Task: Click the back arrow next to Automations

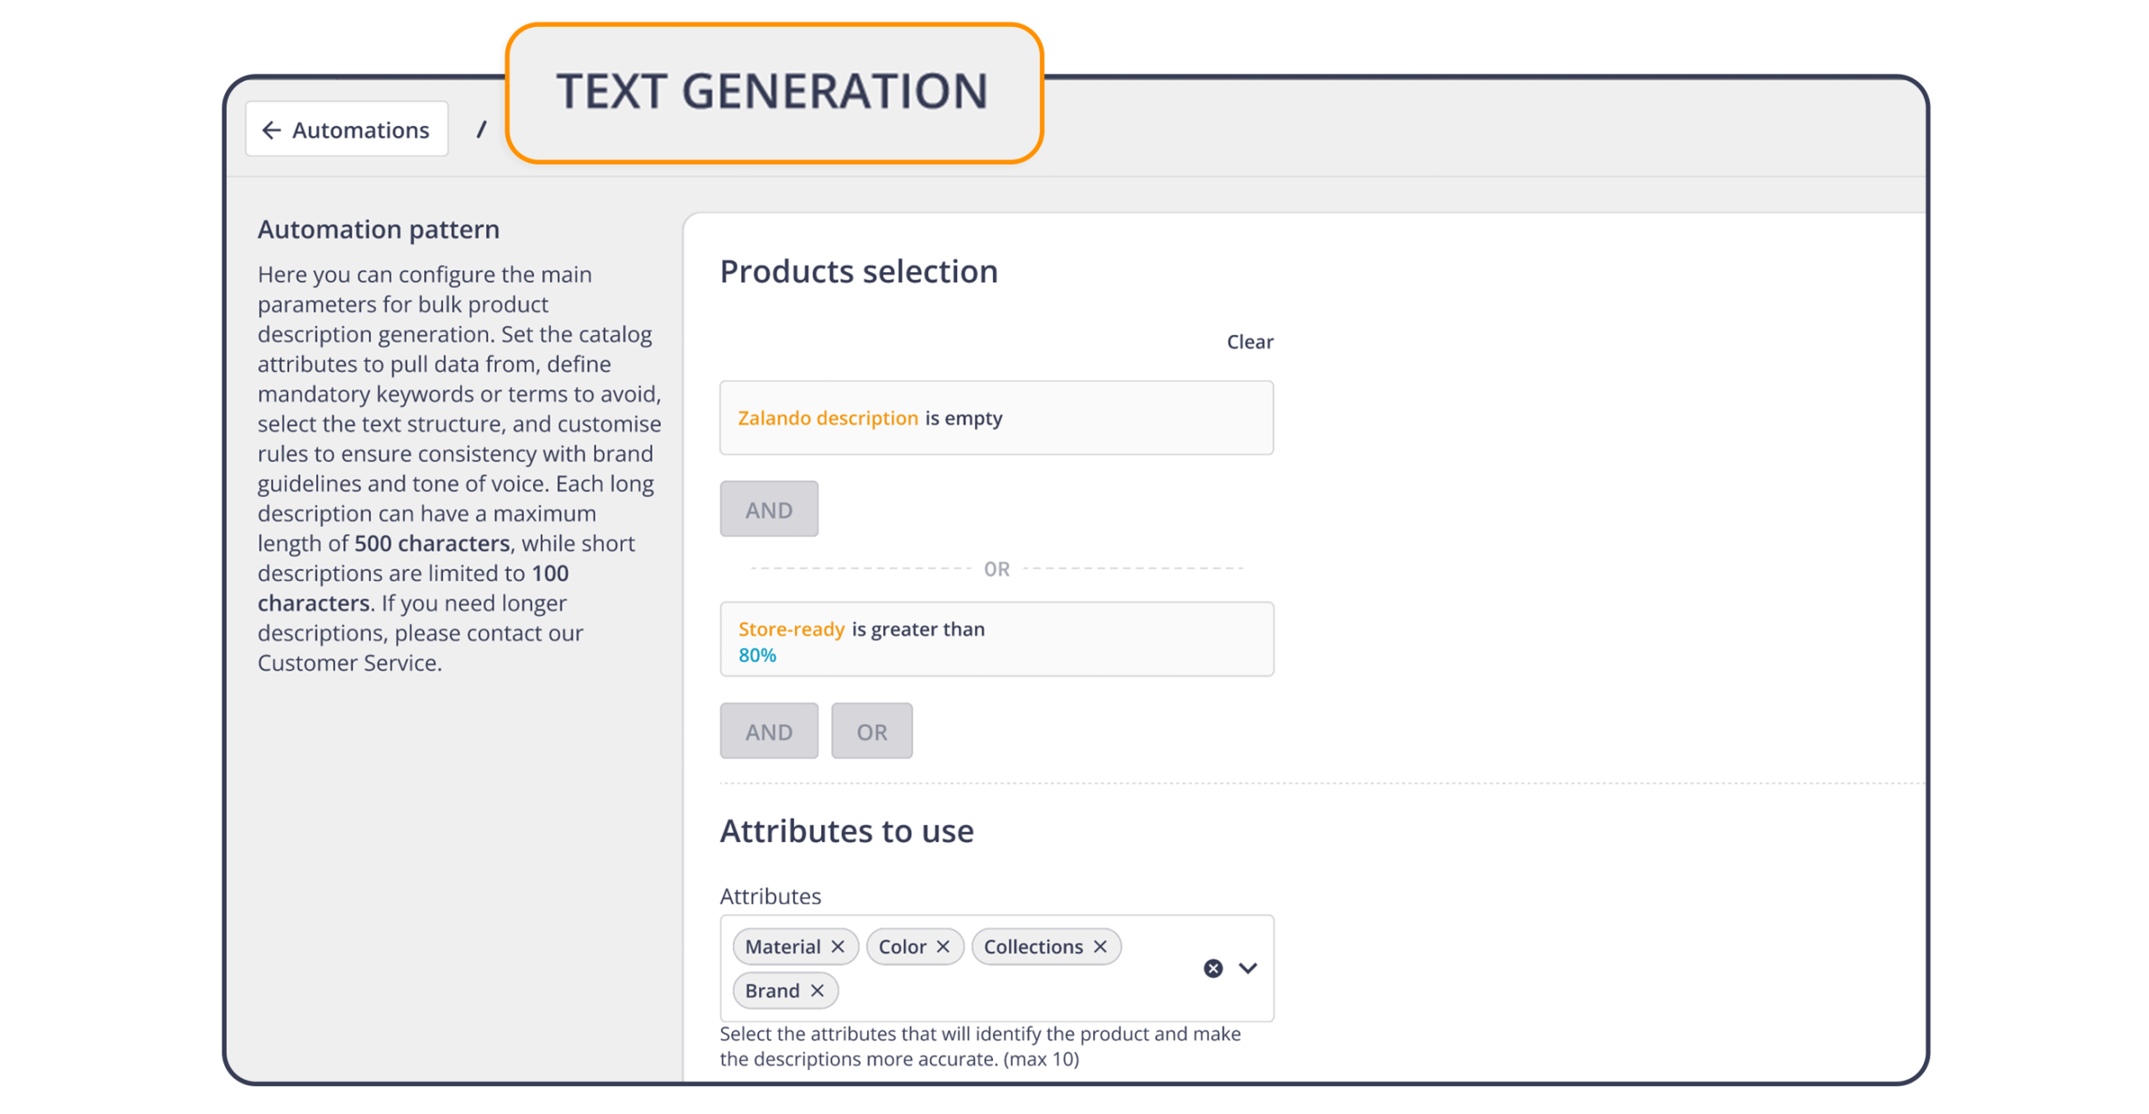Action: coord(271,129)
